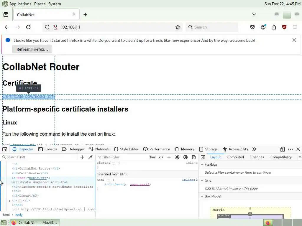Toggle the .cls classes panel
Screen dimensions: 302x226
[161, 157]
